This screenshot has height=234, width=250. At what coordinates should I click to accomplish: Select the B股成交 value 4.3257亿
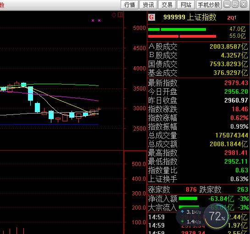(x=234, y=56)
